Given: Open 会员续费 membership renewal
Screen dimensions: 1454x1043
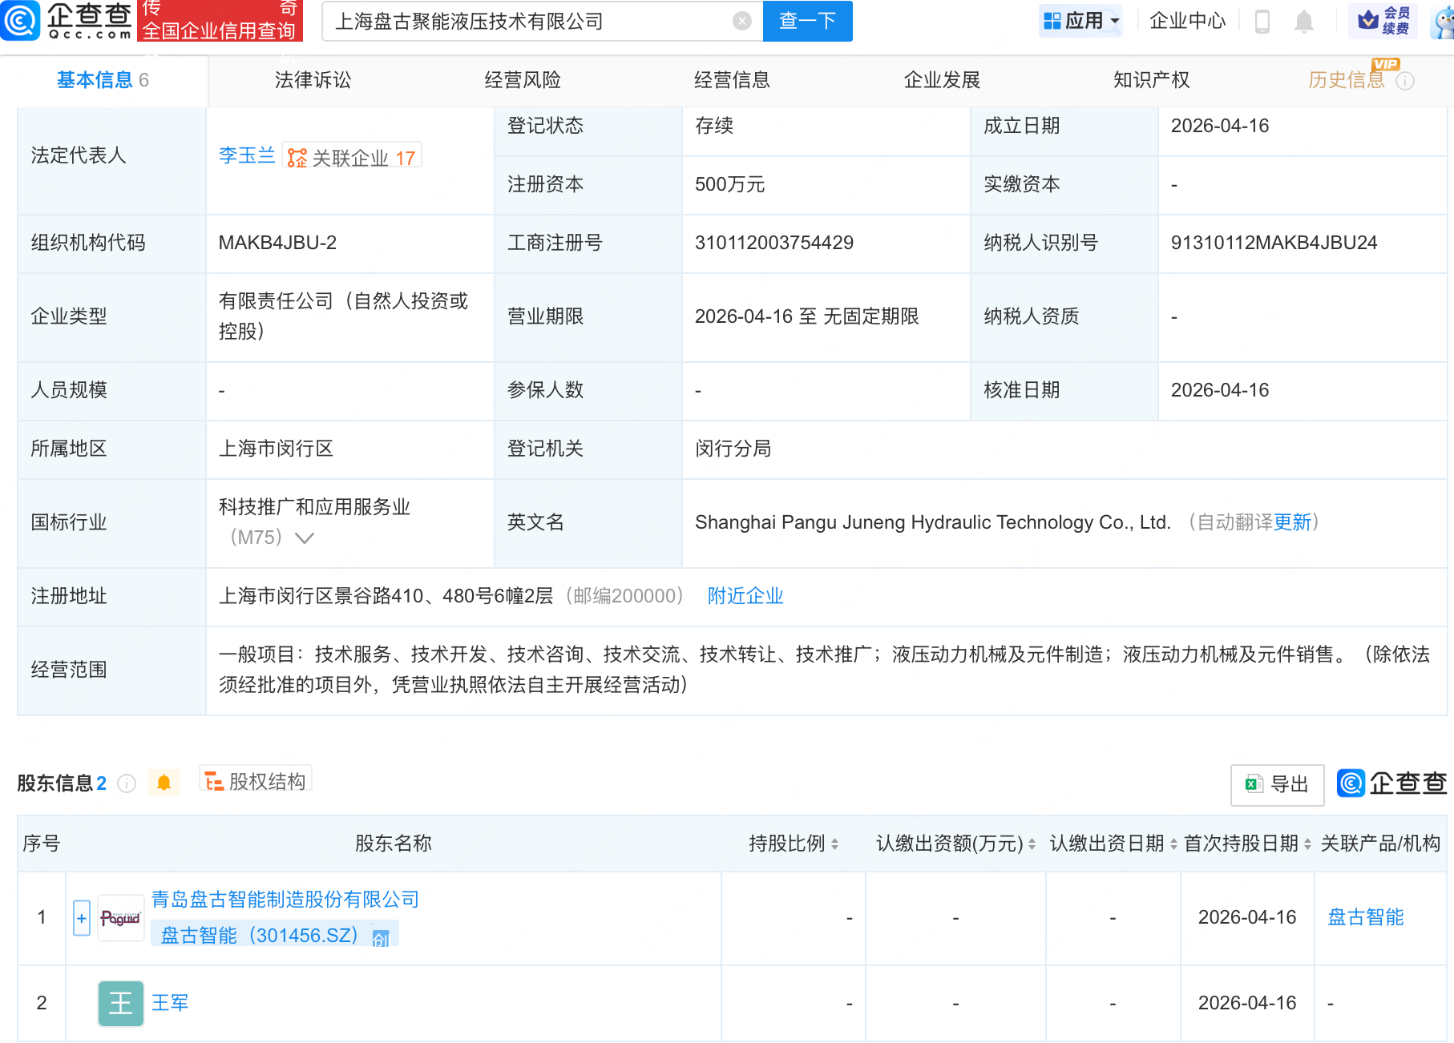Looking at the screenshot, I should [x=1383, y=20].
